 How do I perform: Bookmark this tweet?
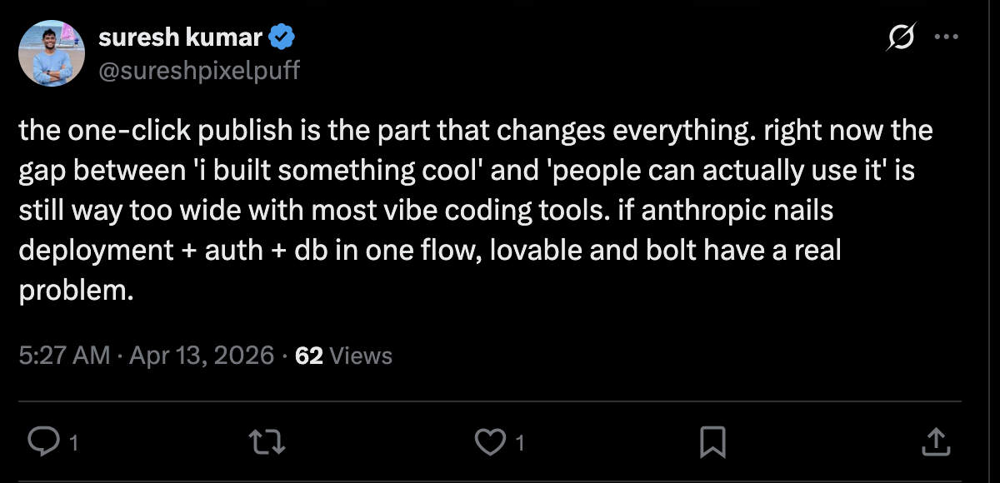click(713, 441)
